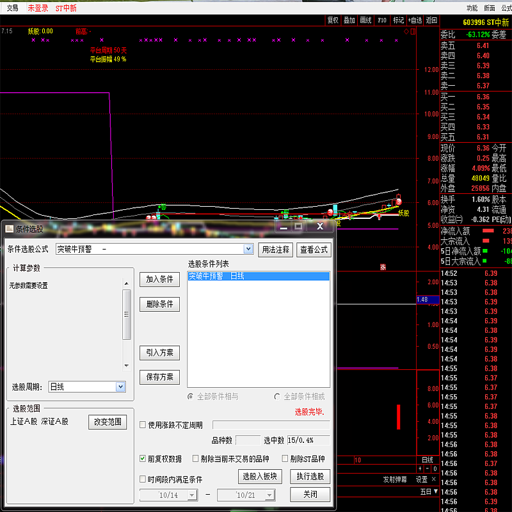Click the 改变范围 button

pos(108,422)
